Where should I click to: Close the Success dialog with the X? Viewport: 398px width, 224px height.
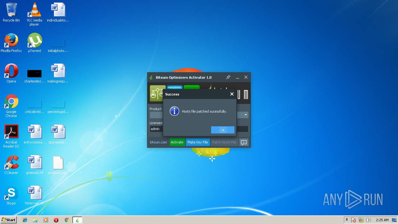(x=232, y=94)
